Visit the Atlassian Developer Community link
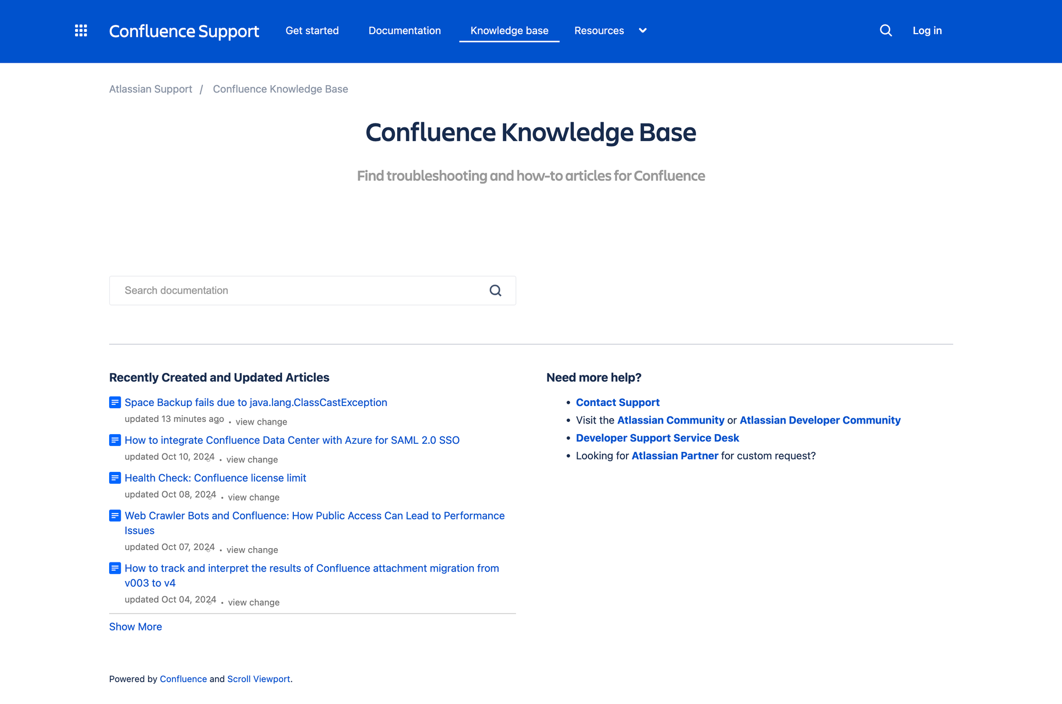Image resolution: width=1062 pixels, height=704 pixels. click(820, 420)
